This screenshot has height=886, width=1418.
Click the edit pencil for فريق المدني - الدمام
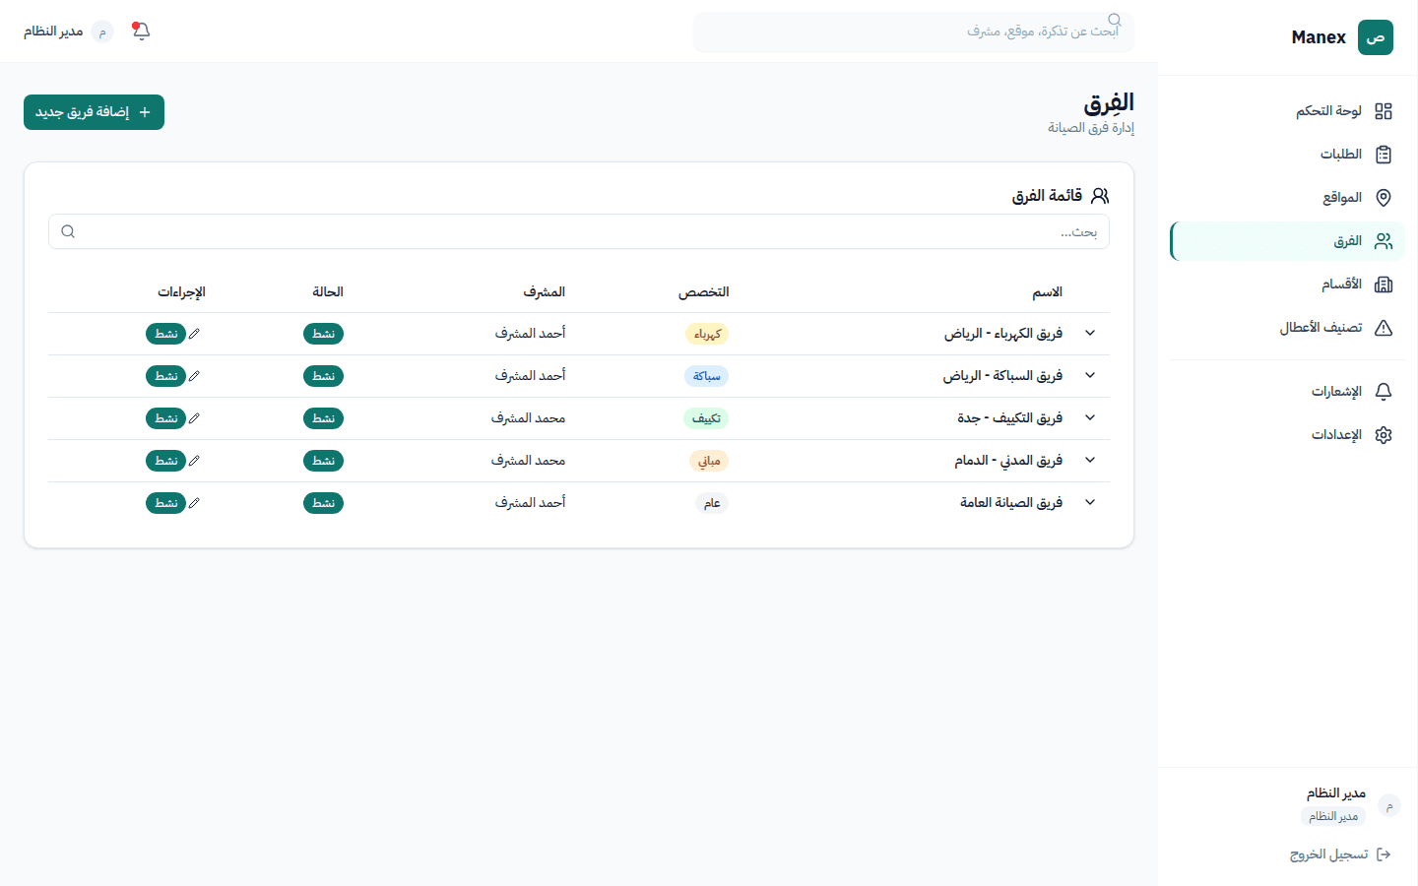click(x=194, y=461)
